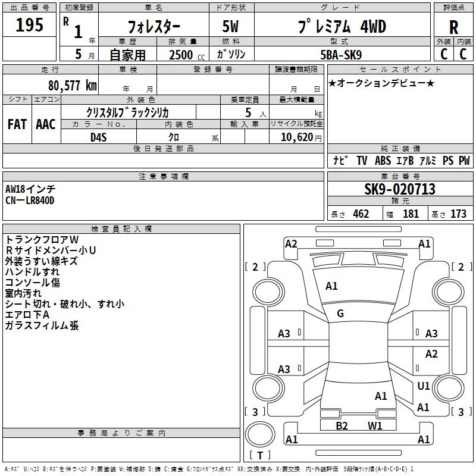The image size is (476, 476).
Task: Select the note CN-LR840D
Action: [30, 201]
